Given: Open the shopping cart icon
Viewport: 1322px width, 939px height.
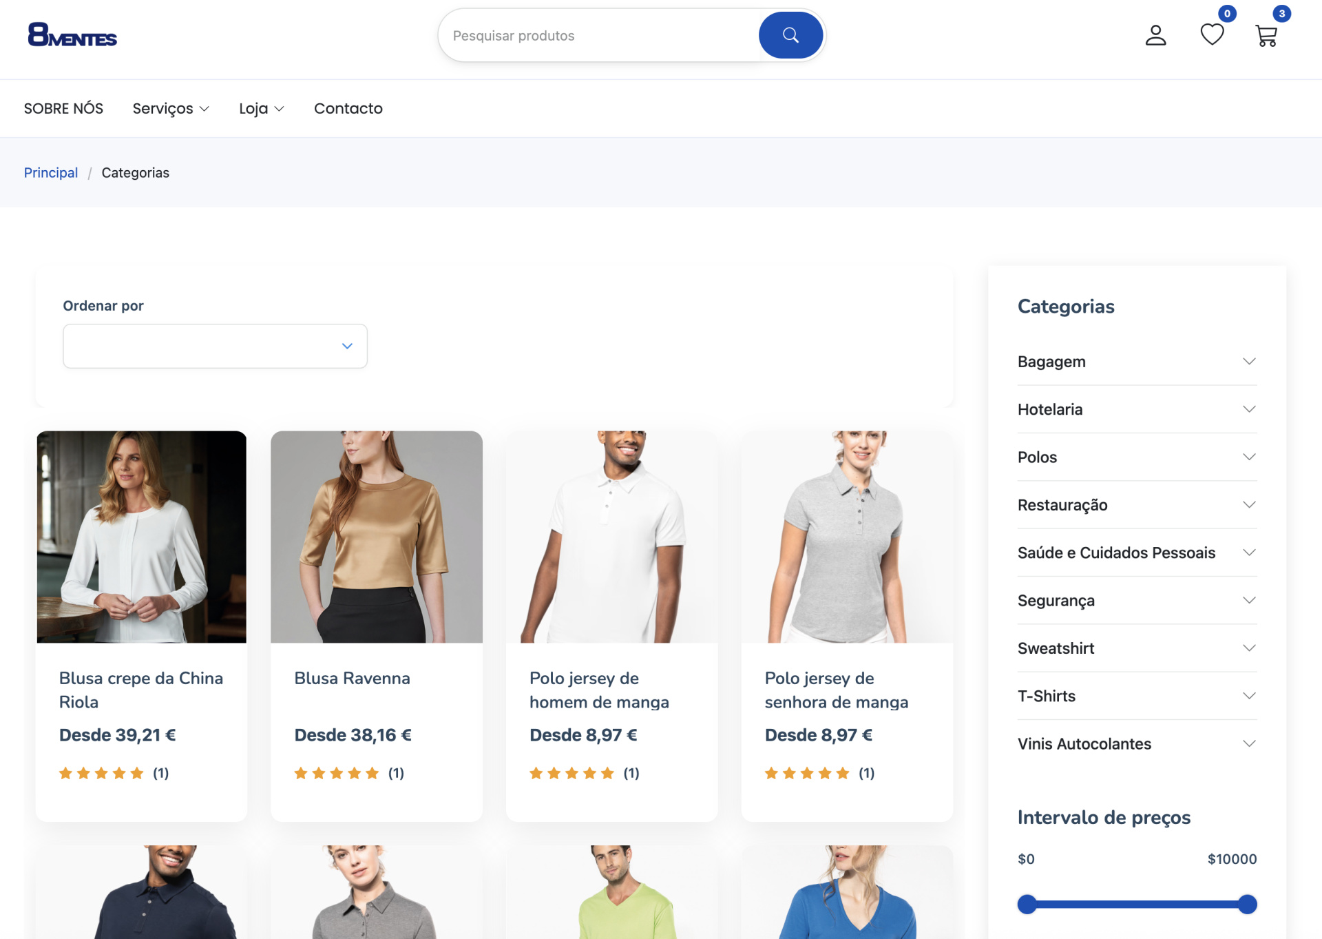Looking at the screenshot, I should (x=1266, y=35).
